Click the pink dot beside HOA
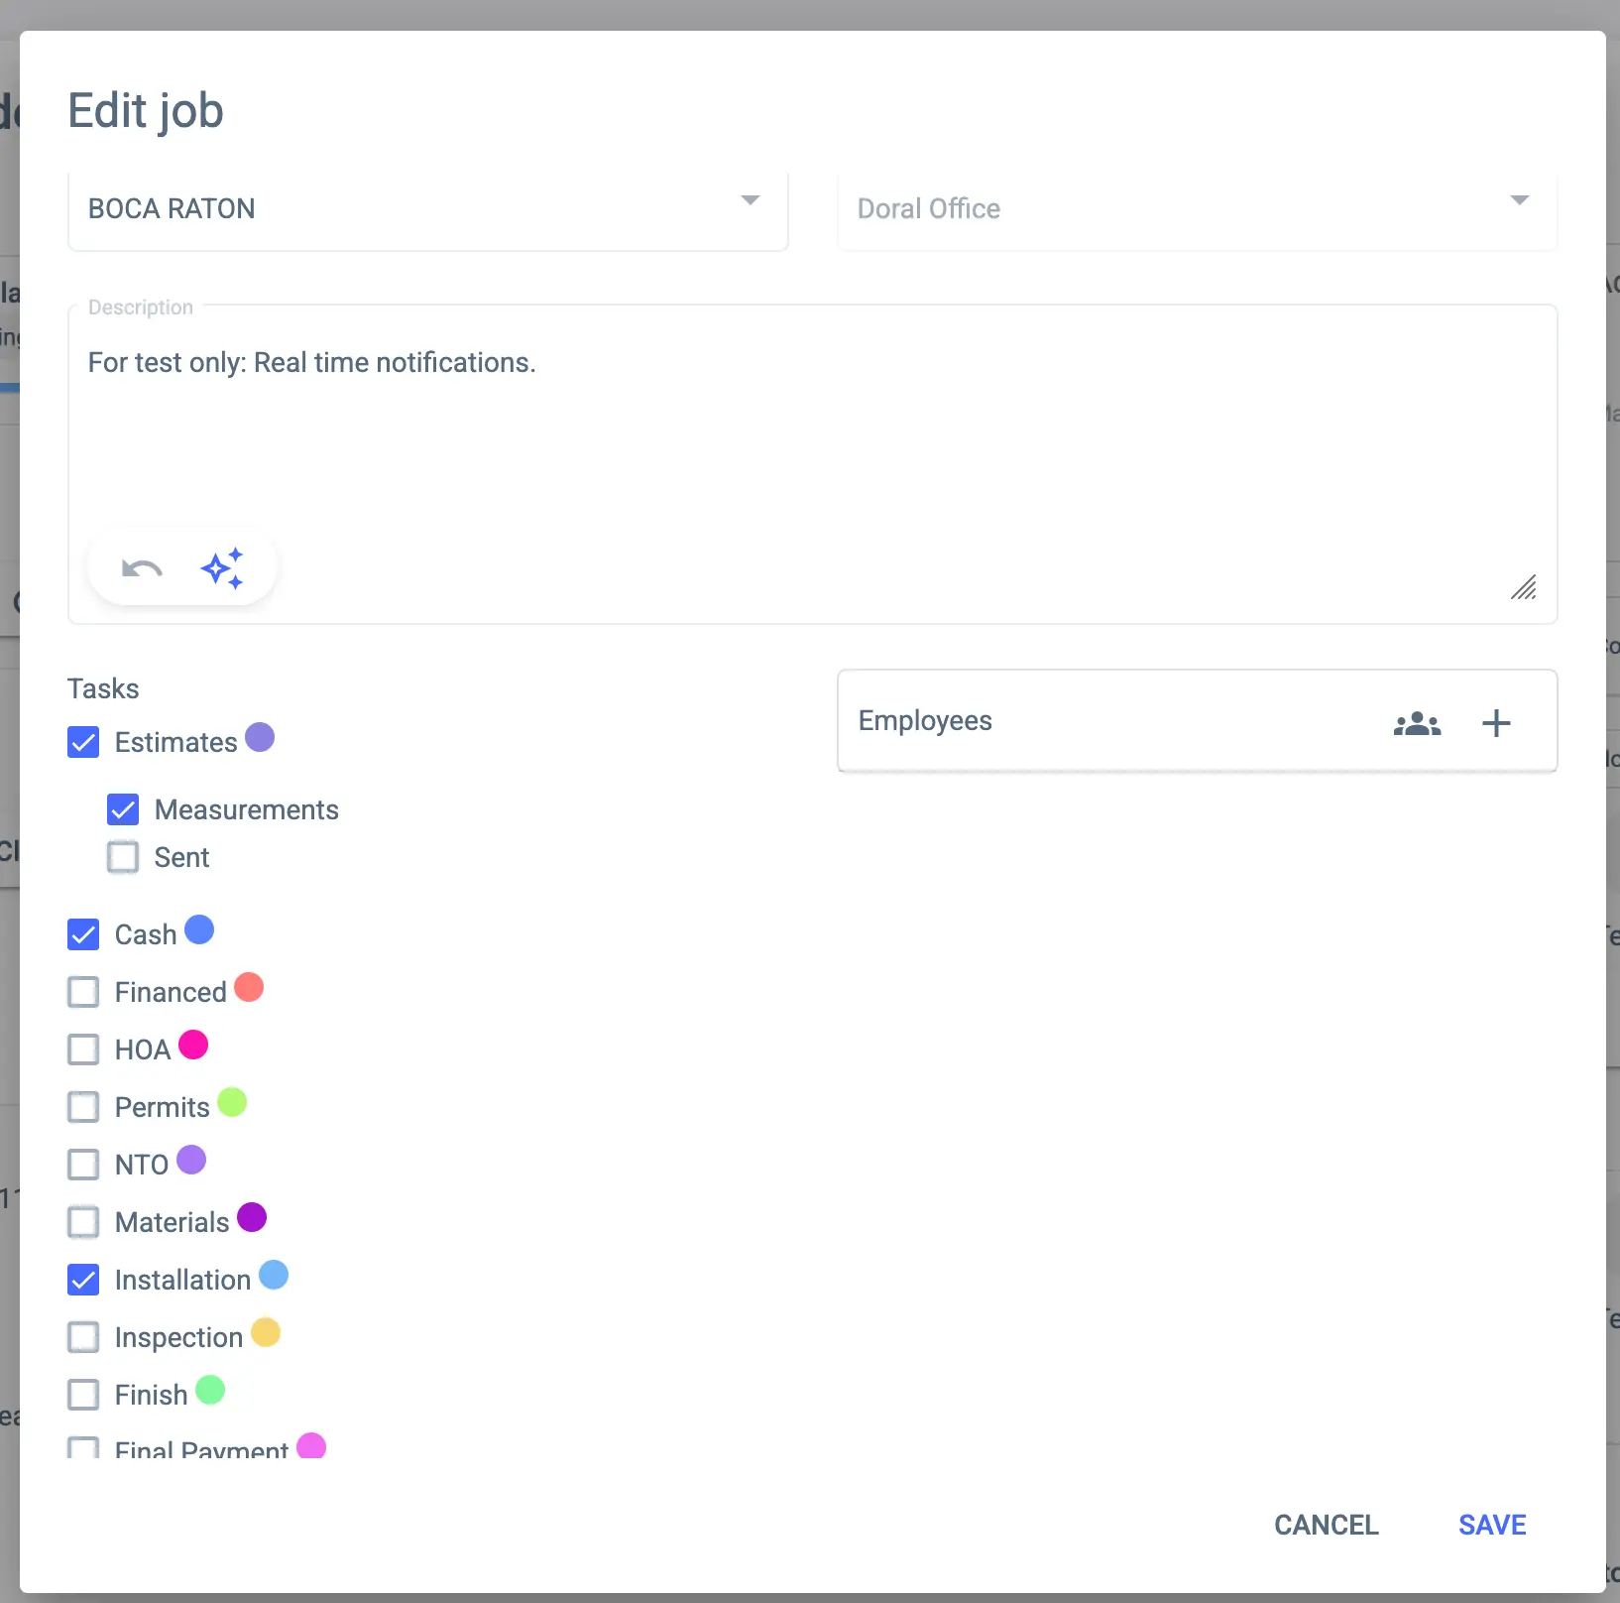 pos(193,1045)
